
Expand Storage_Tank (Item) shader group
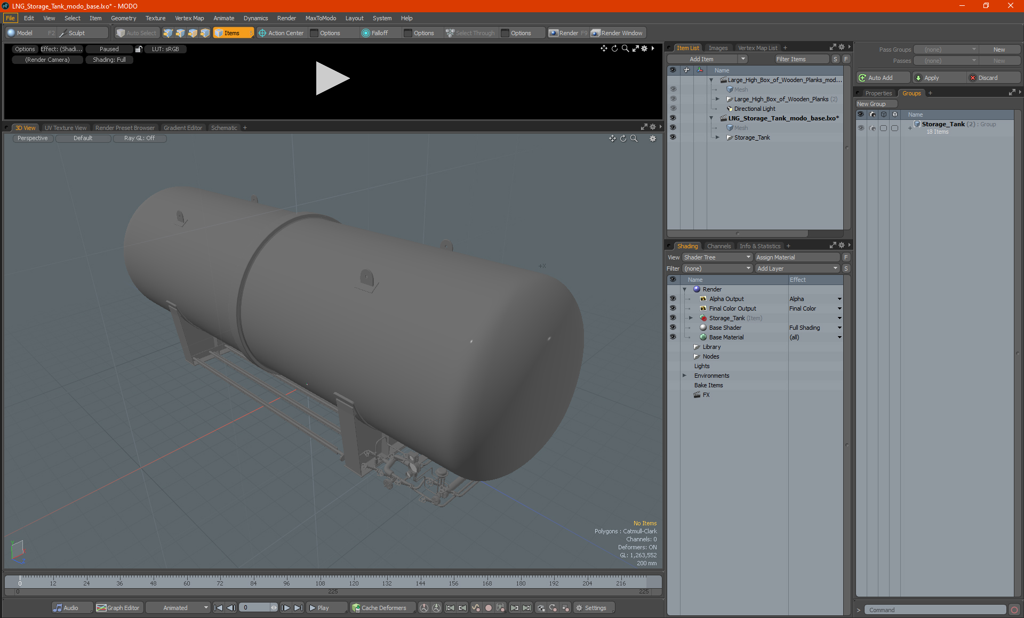691,318
